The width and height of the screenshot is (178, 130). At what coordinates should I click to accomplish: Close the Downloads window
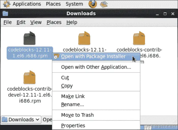click(173, 14)
